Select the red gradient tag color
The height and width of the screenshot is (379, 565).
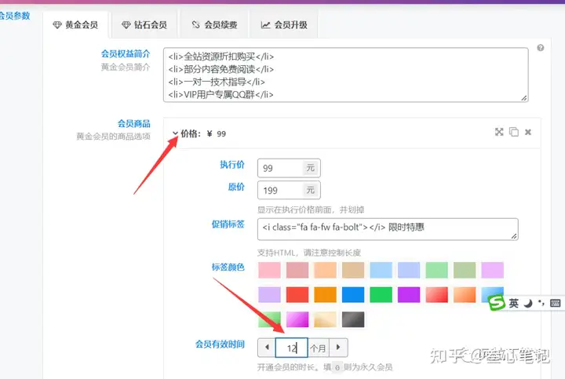pyautogui.click(x=437, y=295)
